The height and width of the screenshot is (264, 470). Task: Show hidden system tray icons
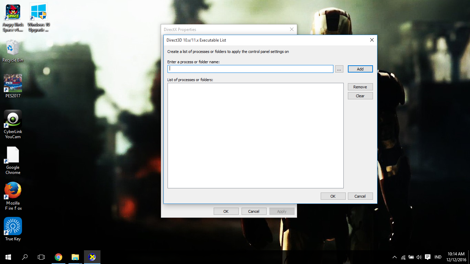[394, 257]
